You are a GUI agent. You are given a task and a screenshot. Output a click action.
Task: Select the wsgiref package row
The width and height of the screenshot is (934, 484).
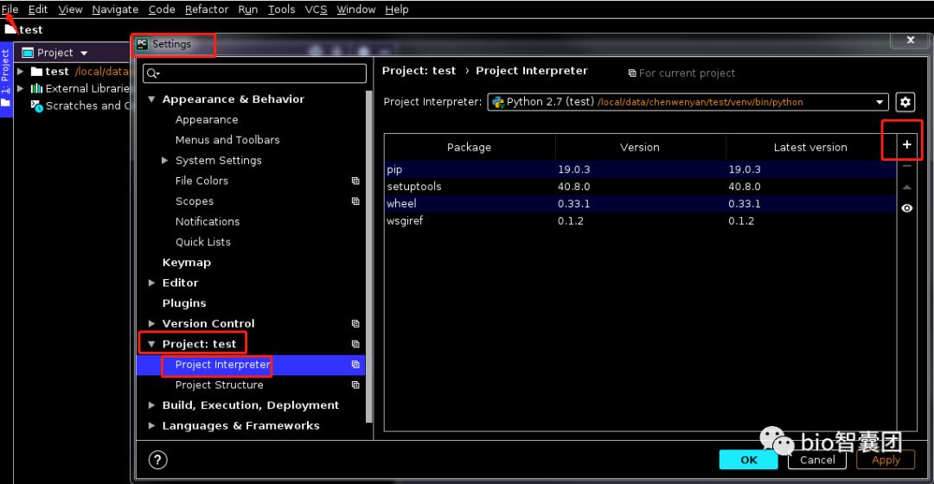point(640,221)
